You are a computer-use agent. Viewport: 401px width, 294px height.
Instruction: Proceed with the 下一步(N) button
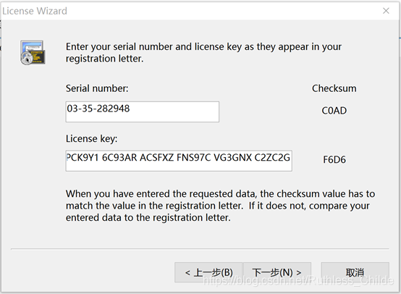(277, 272)
